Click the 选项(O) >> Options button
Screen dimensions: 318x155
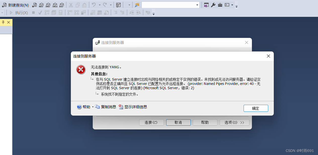234,123
